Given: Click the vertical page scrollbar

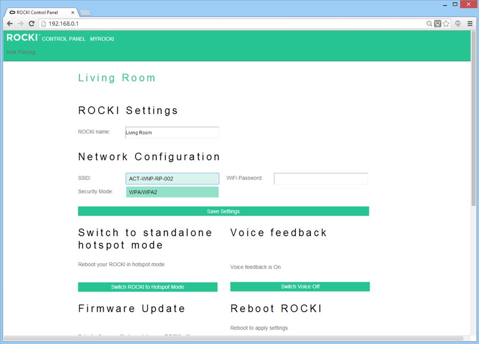Looking at the screenshot, I should click(474, 119).
